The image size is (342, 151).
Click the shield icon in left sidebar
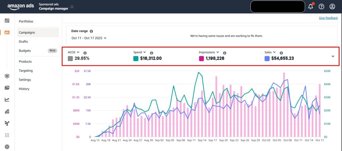click(7, 76)
